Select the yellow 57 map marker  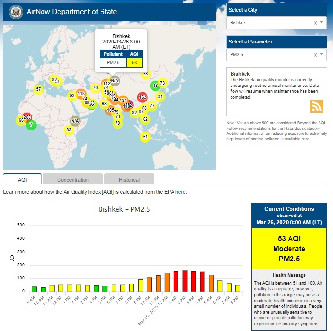(x=38, y=89)
